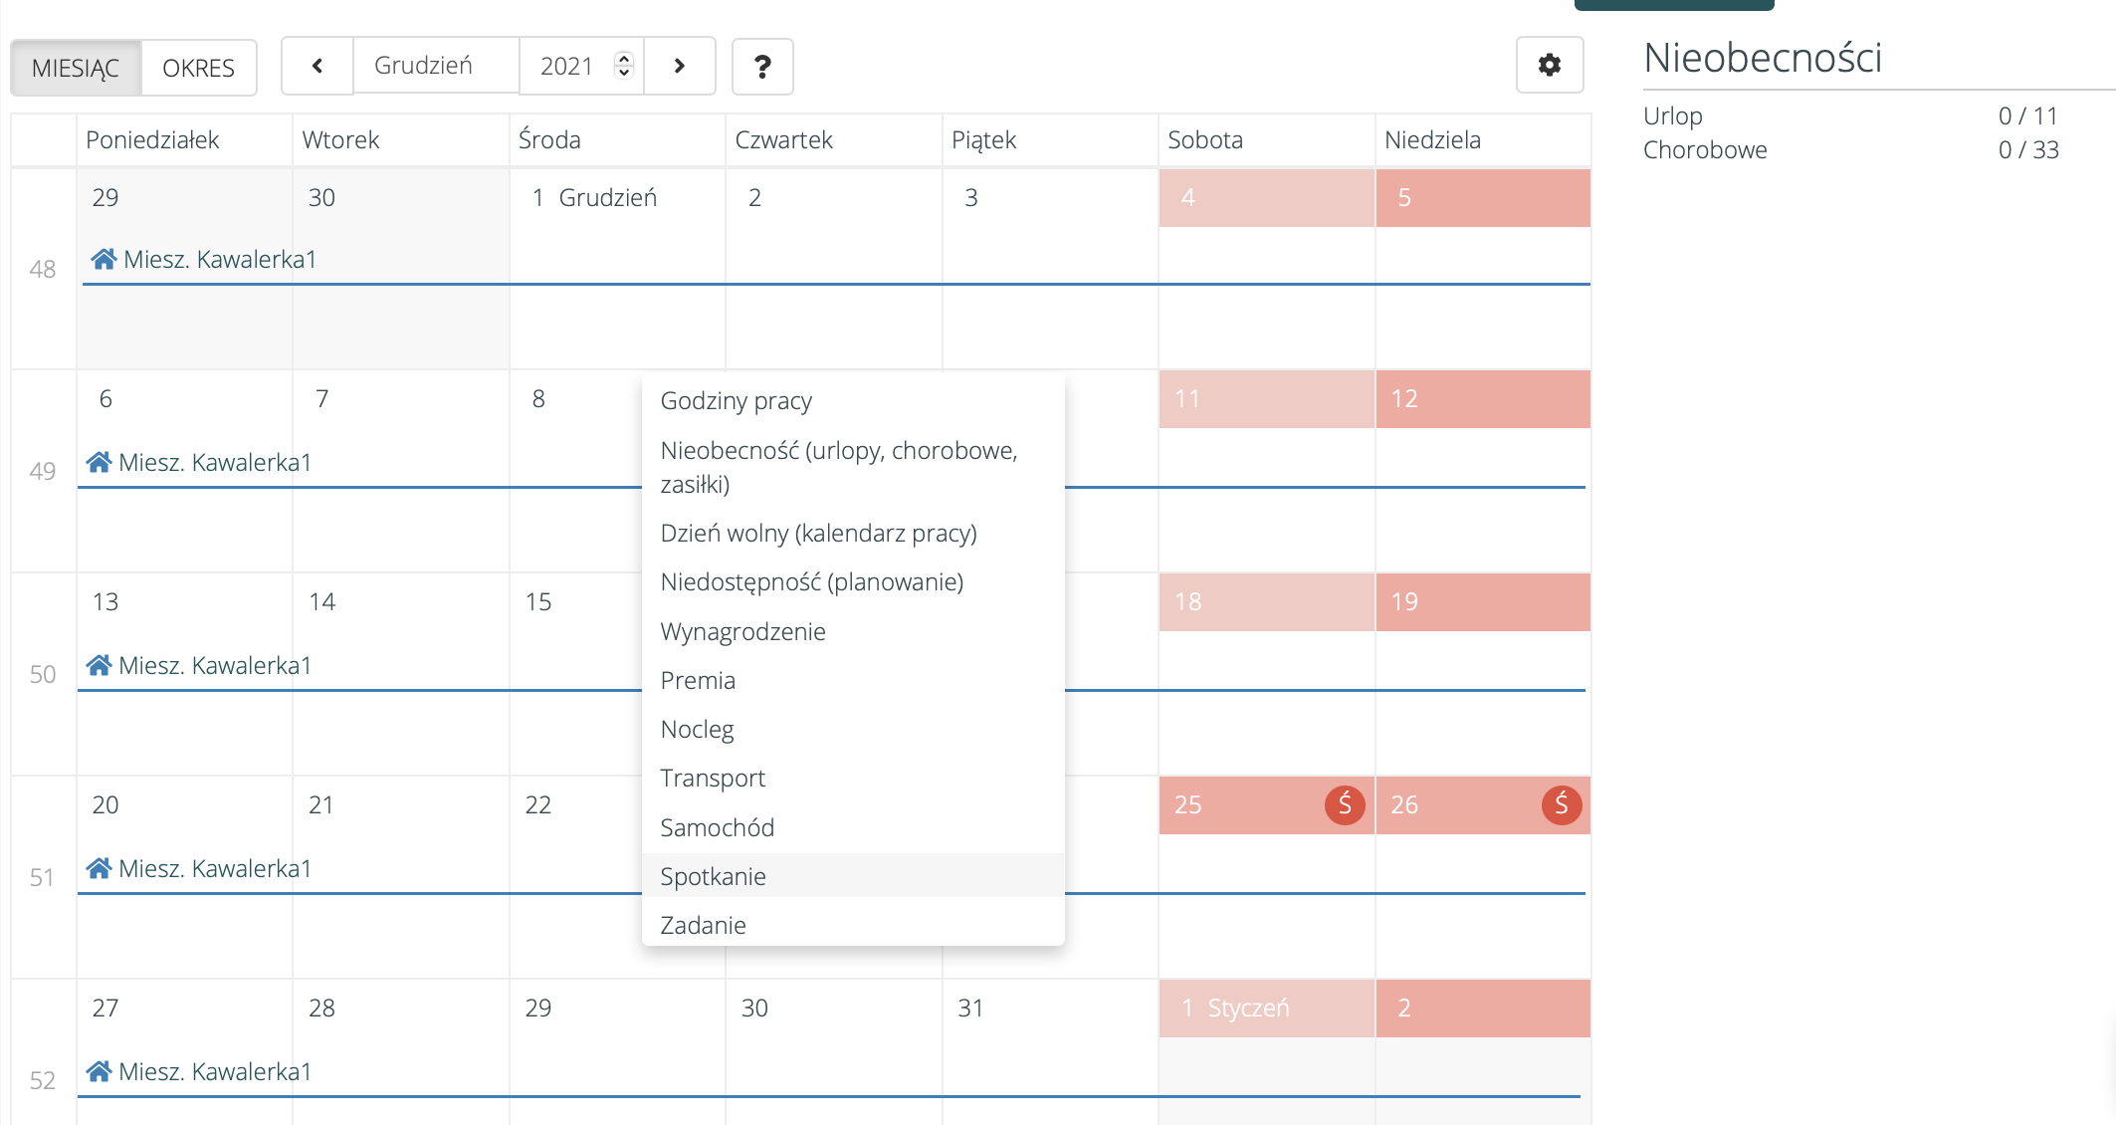2116x1125 pixels.
Task: Open Miesz. Kawalerka1 link in week 49
Action: [x=214, y=463]
